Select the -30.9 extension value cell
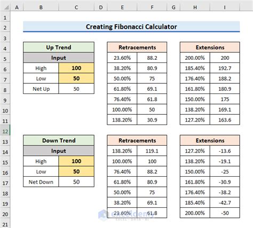Screen dimensions: 253x228 [x=225, y=182]
